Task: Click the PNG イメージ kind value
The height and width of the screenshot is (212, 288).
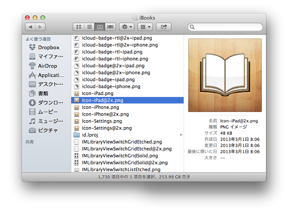Action: coord(233,127)
